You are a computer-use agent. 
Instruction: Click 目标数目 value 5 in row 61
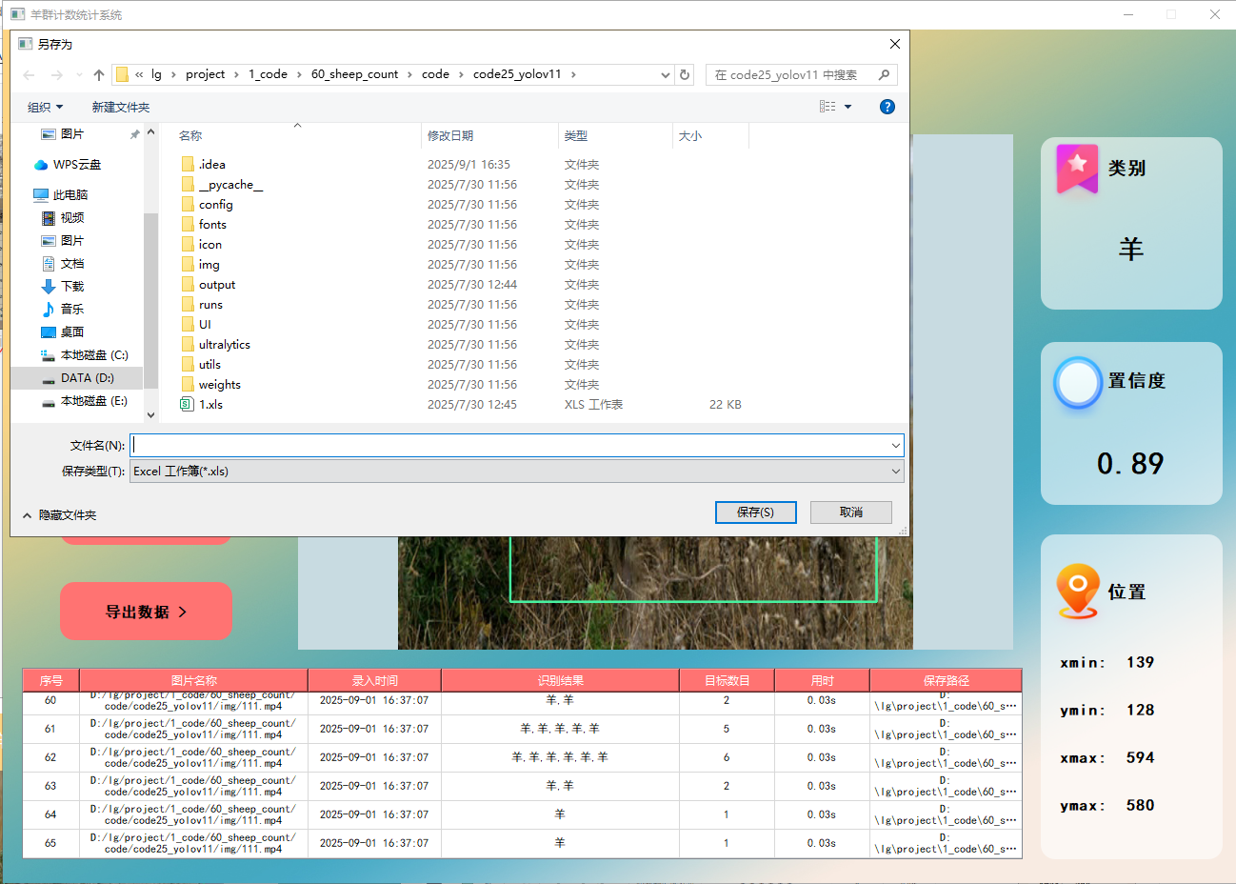pos(727,729)
